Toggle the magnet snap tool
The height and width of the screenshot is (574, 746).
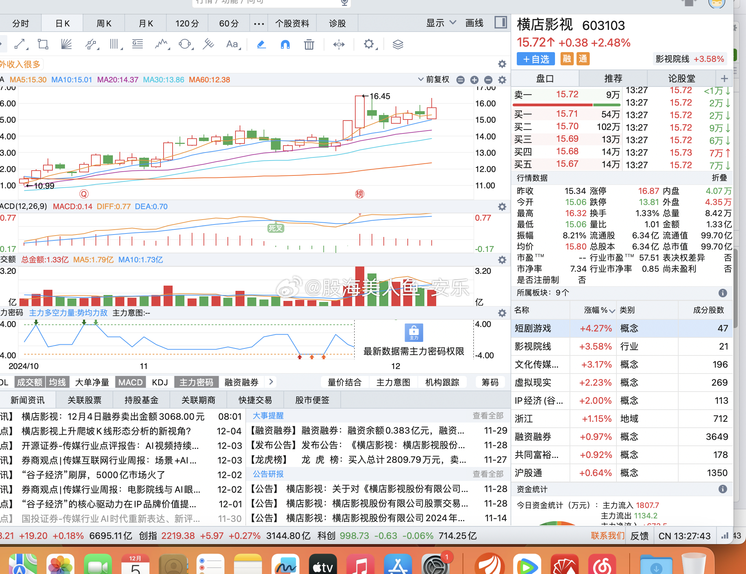coord(285,44)
